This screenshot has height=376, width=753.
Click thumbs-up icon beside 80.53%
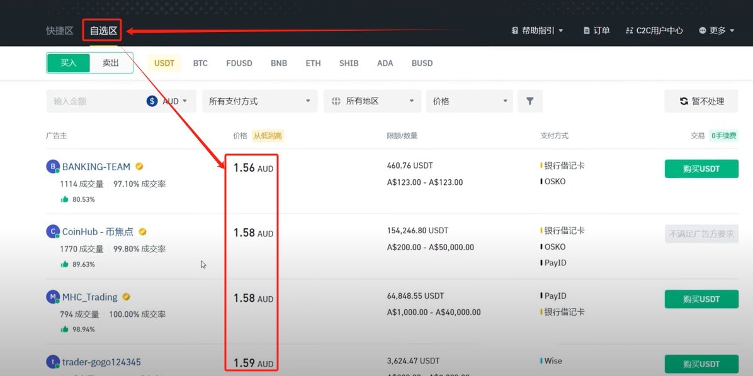coord(64,199)
